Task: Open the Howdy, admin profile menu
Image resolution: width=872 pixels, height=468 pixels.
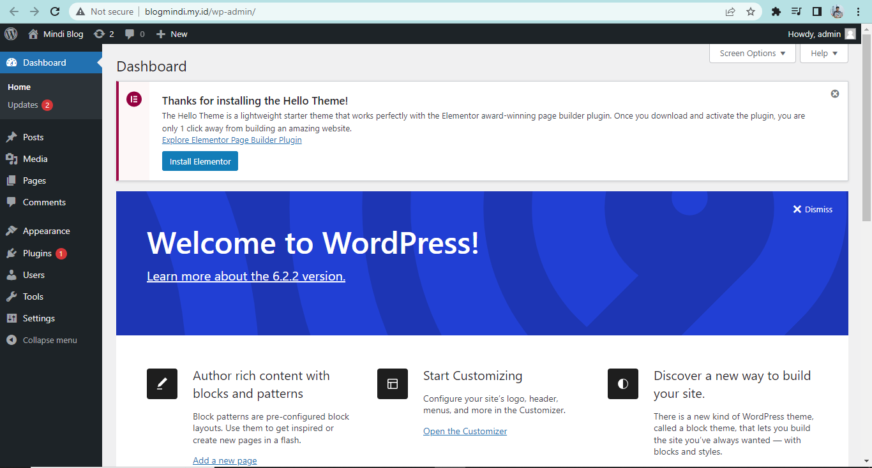Action: [822, 33]
